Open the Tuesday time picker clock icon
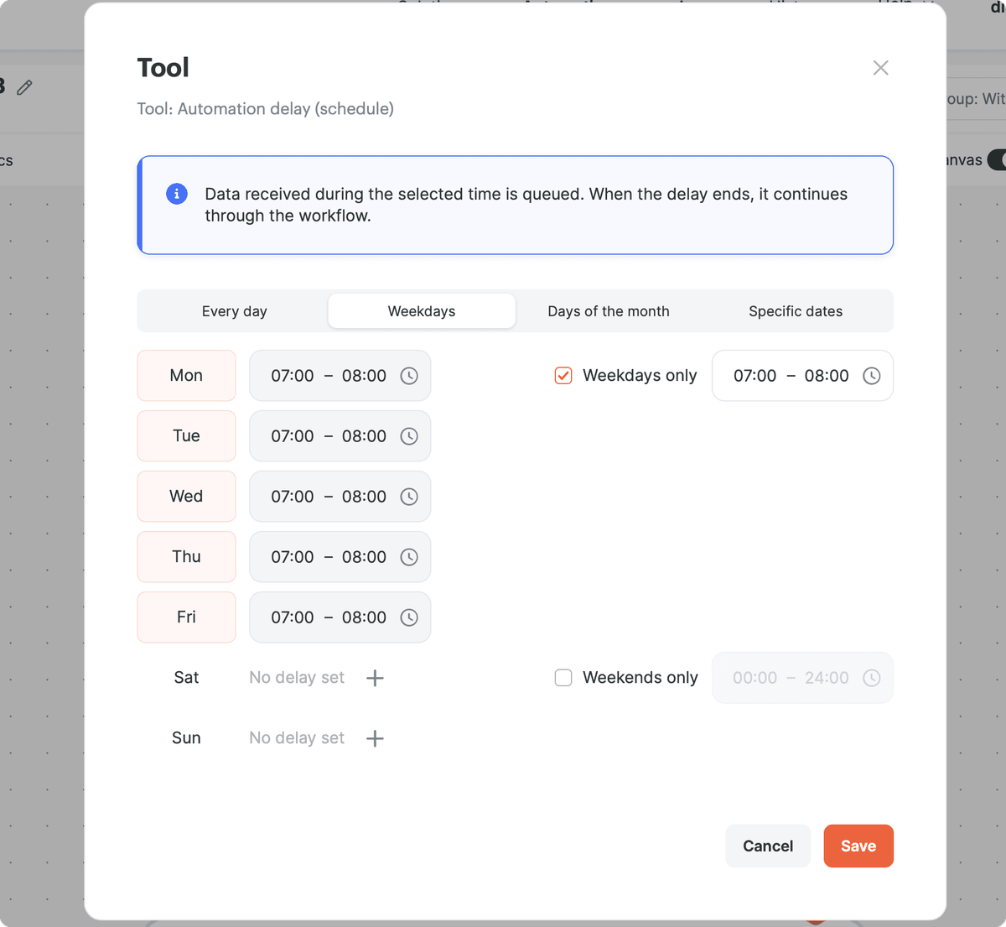Screen dimensions: 1006x927 (x=409, y=436)
